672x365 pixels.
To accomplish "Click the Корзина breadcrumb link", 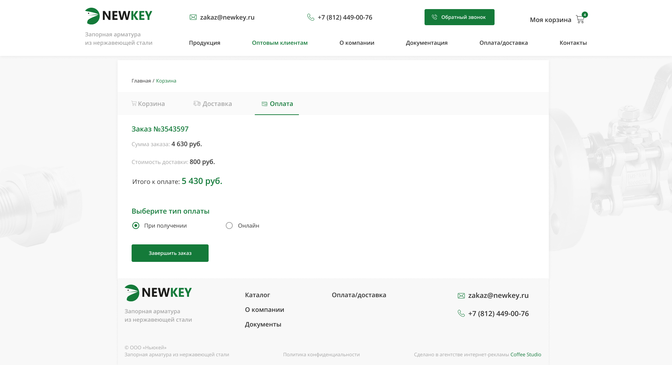I will 166,81.
